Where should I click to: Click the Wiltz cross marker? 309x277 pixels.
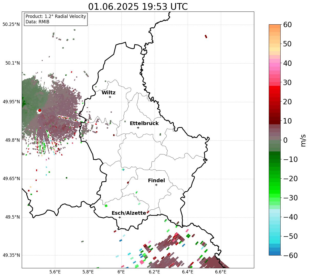coord(110,97)
